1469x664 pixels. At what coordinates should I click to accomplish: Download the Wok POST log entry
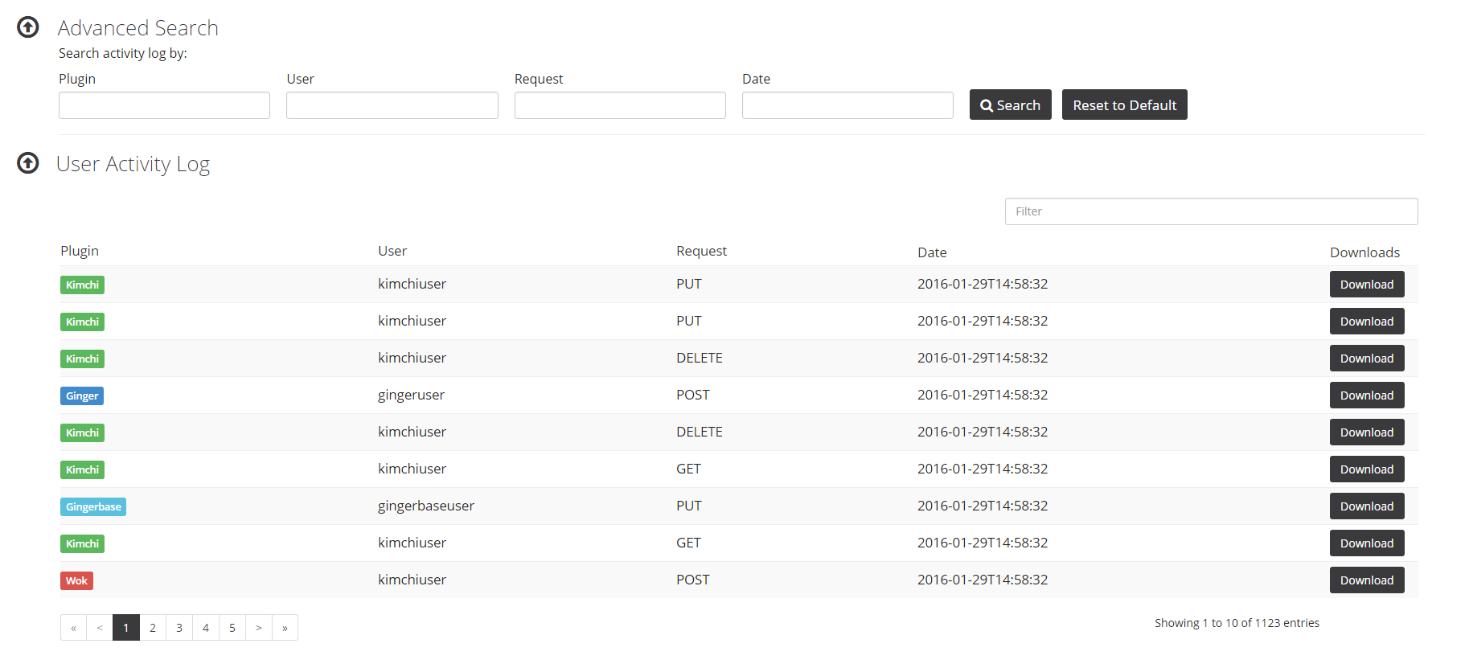tap(1366, 580)
